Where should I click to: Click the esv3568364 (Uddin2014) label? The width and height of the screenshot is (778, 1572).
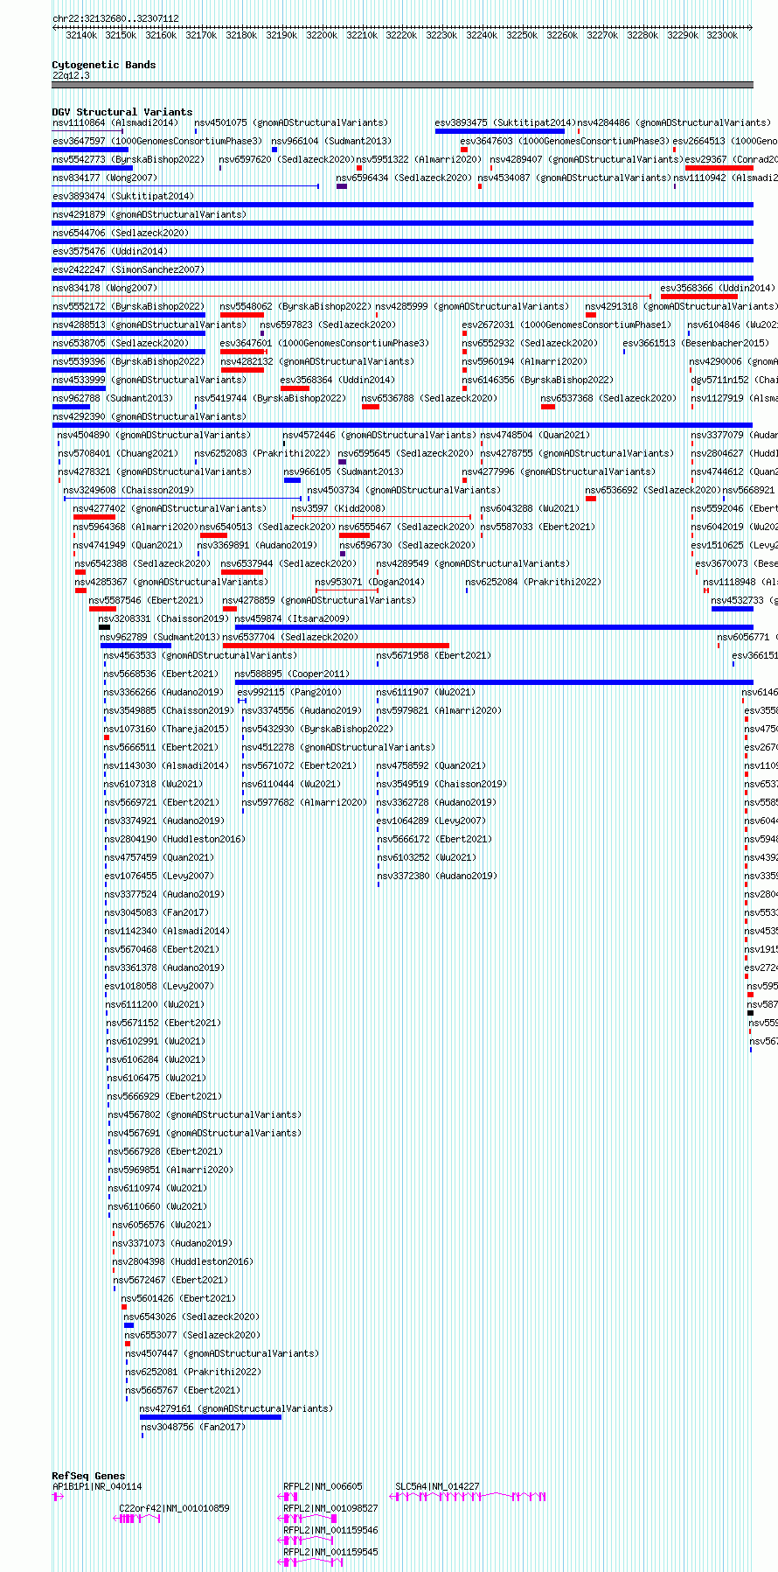tap(337, 381)
